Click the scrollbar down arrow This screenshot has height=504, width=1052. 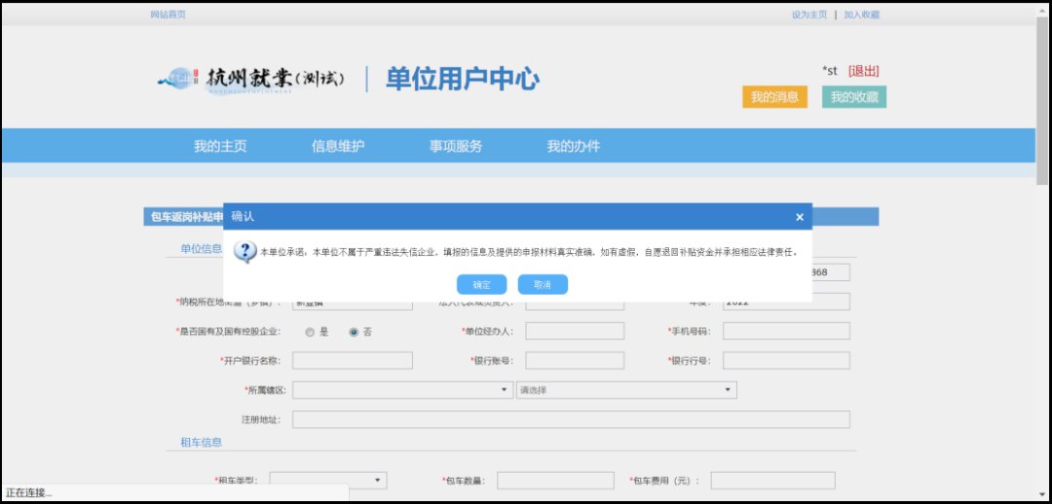[1042, 494]
